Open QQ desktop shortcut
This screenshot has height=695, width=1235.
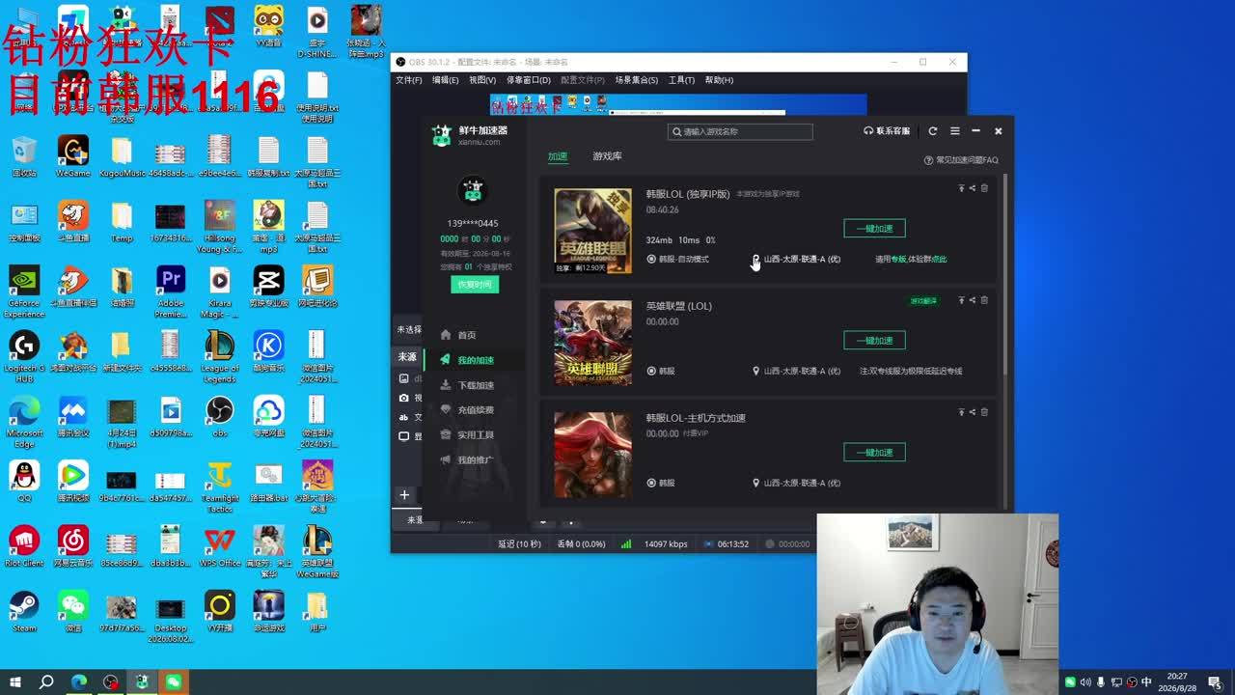(x=24, y=481)
